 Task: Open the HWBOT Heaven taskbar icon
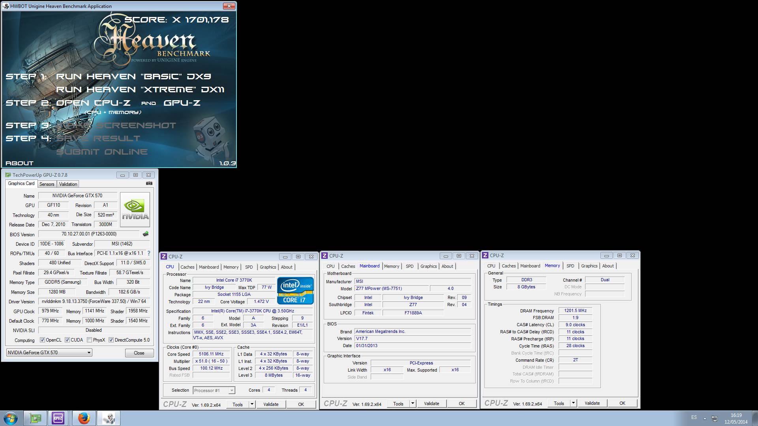coord(109,418)
